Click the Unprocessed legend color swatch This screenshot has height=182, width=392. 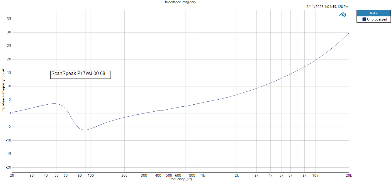pyautogui.click(x=364, y=19)
